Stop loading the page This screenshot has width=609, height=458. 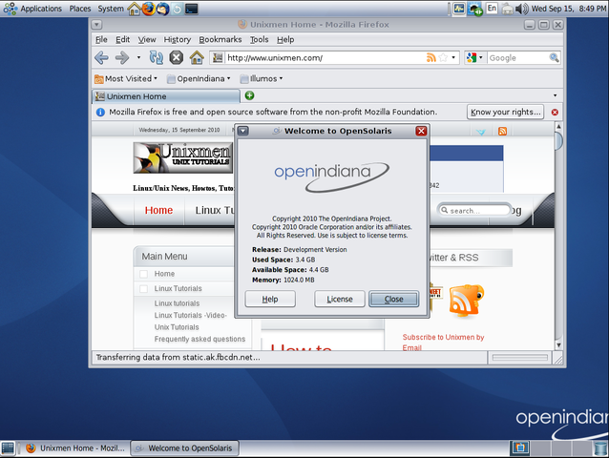click(x=177, y=58)
